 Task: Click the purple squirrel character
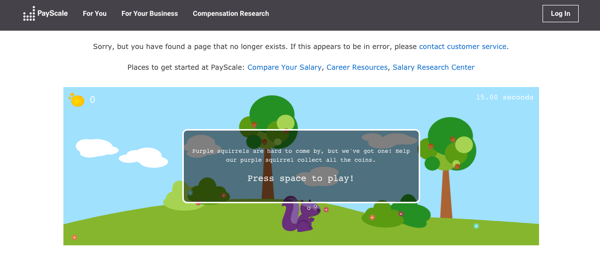[x=300, y=215]
